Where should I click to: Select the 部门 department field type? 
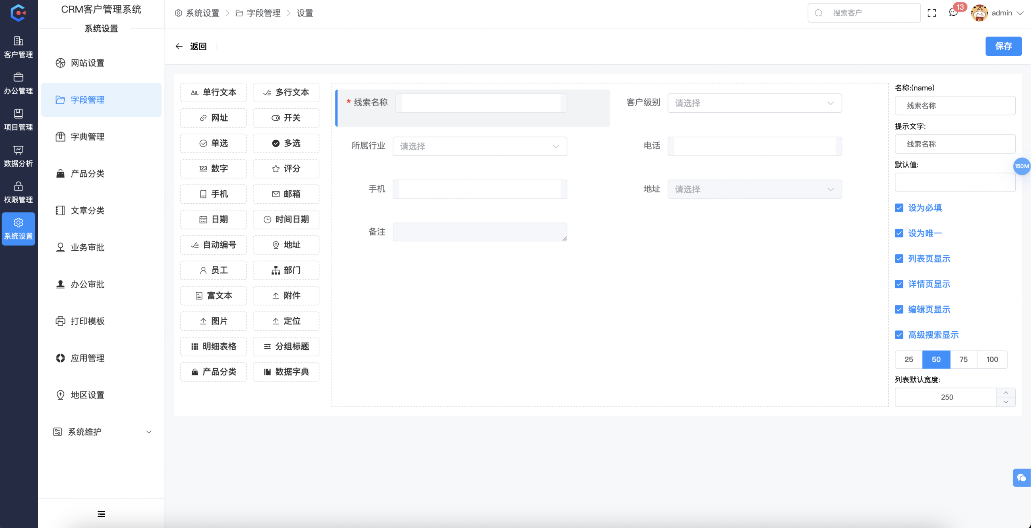click(x=286, y=270)
